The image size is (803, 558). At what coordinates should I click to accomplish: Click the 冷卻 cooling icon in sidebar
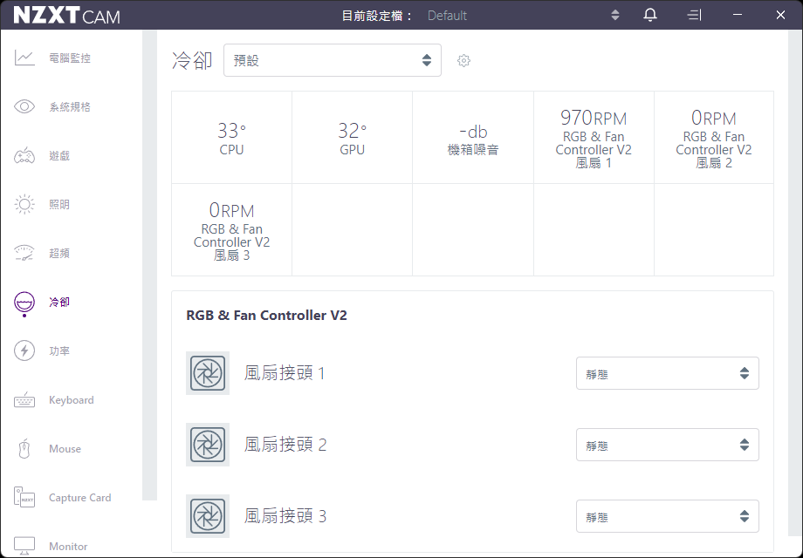tap(24, 303)
